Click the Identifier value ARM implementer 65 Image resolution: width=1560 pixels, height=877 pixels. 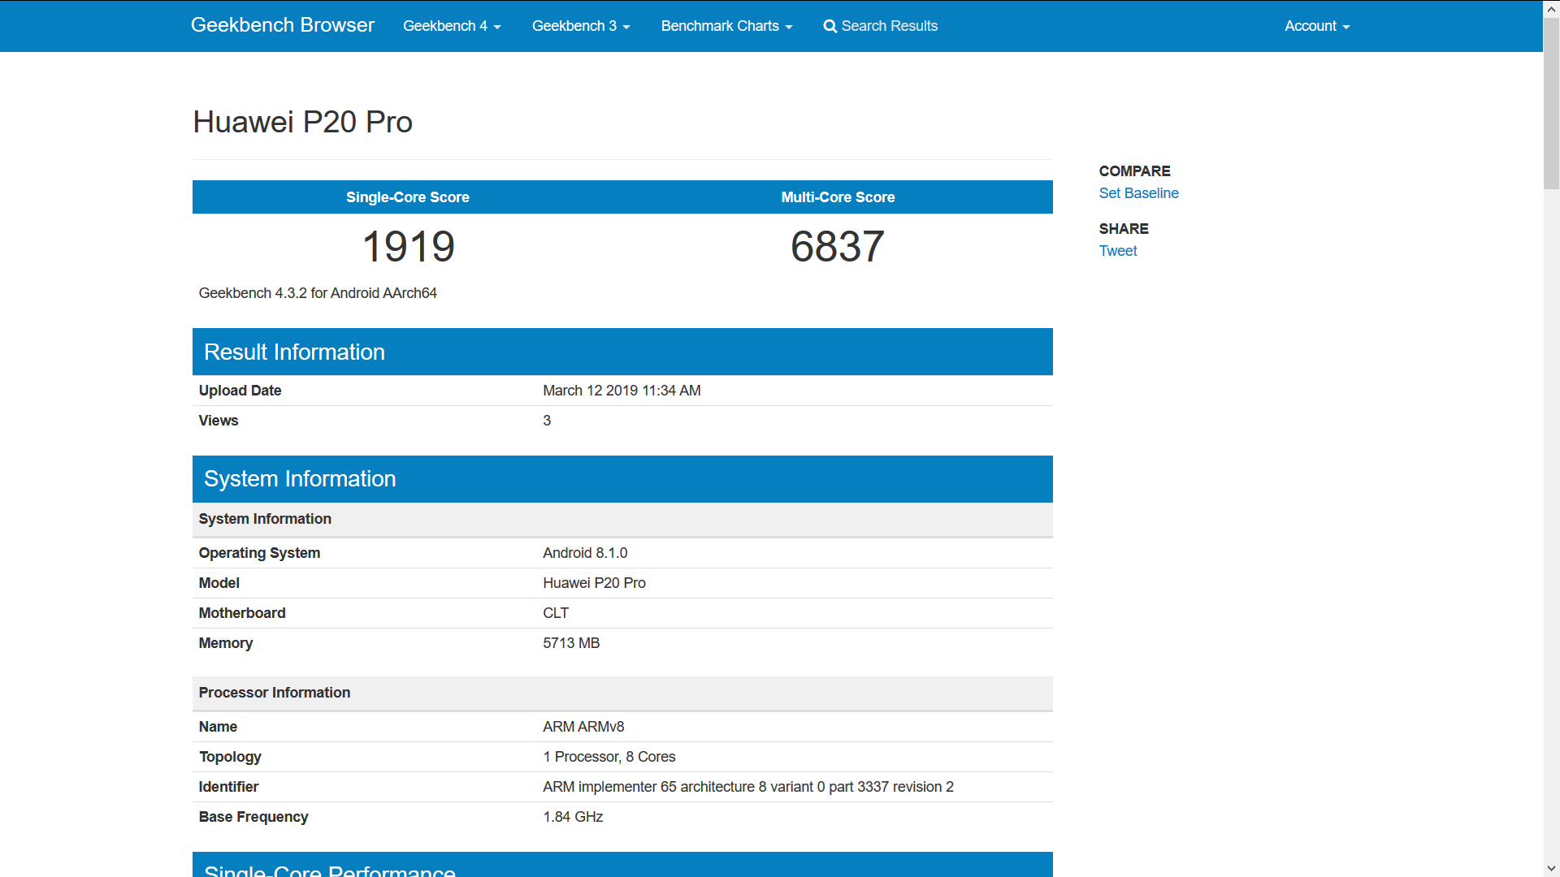point(748,787)
